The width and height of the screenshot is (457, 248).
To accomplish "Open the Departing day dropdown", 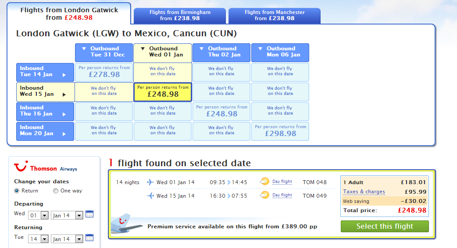I will [38, 216].
